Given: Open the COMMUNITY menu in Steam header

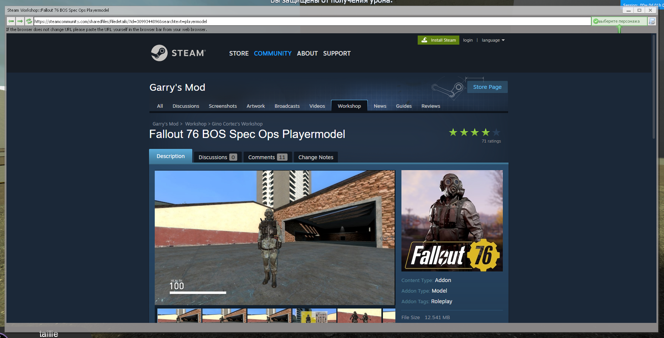Looking at the screenshot, I should [x=272, y=53].
